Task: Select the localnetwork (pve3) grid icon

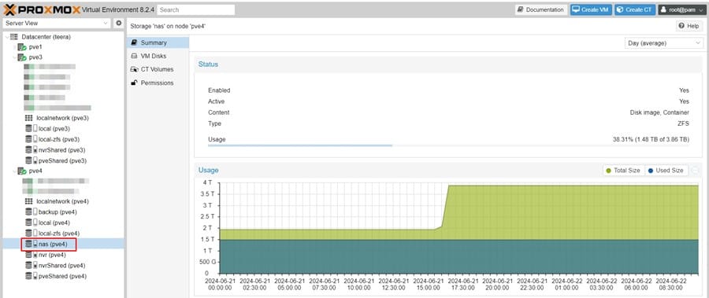Action: tap(29, 118)
